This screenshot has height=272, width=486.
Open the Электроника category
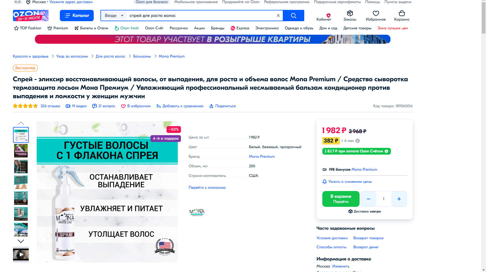coord(267,28)
